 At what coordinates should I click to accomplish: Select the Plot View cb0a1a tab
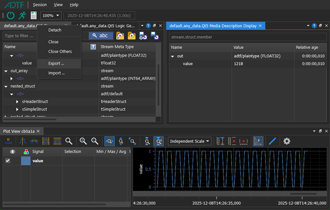(19, 131)
